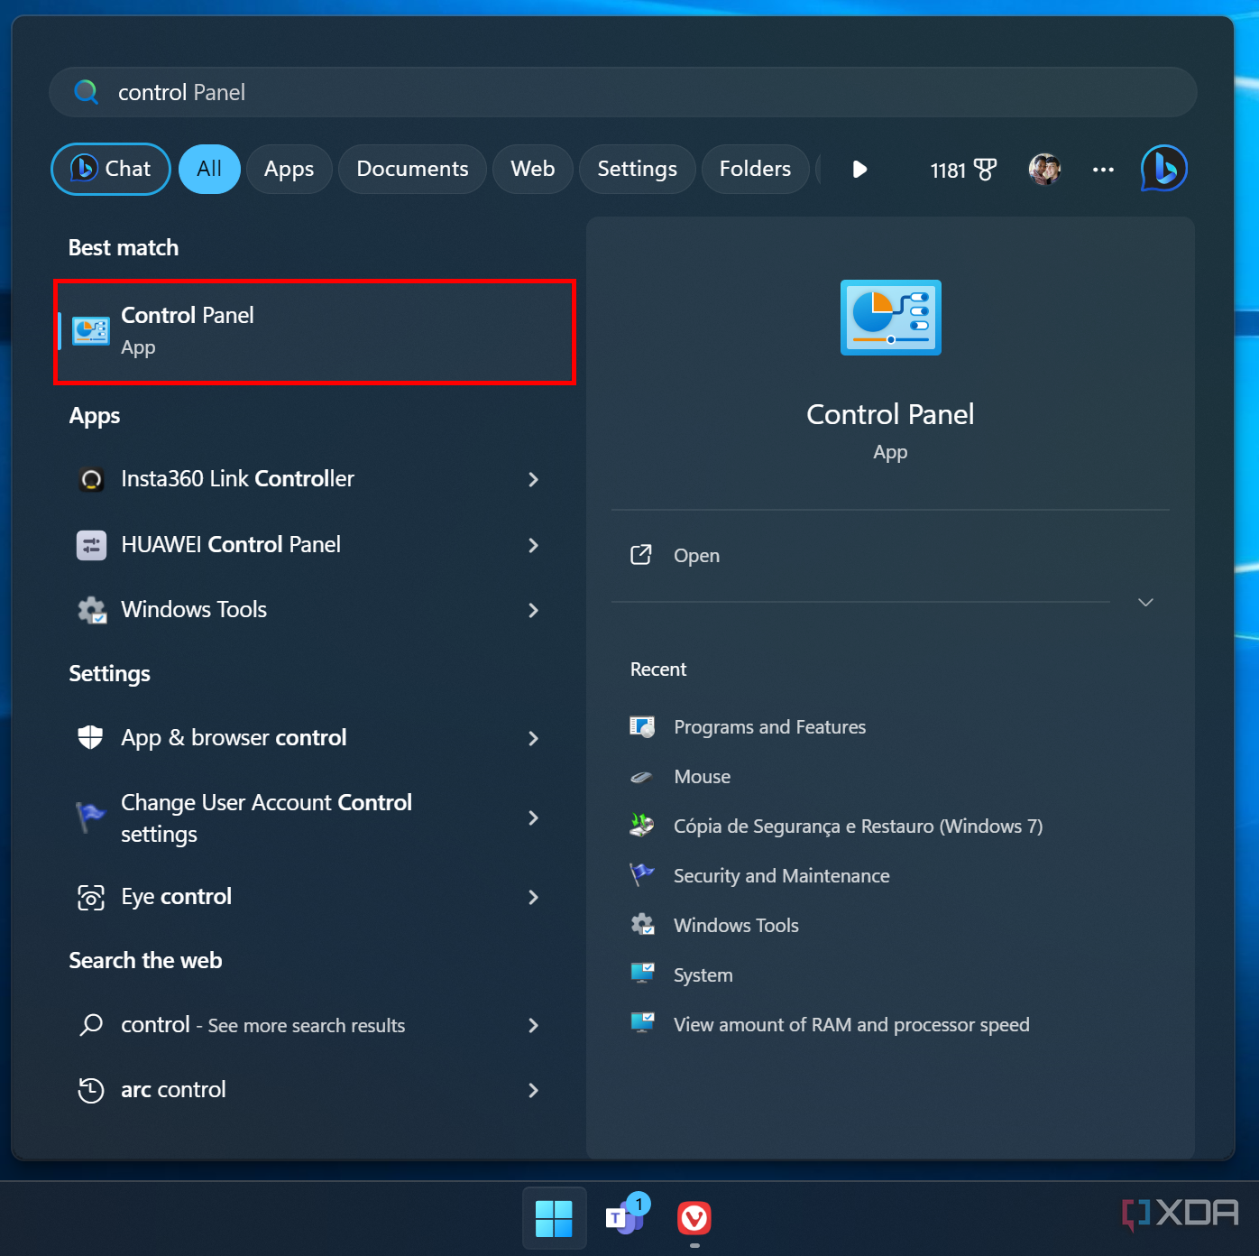Switch to the Web filter tab
This screenshot has width=1259, height=1256.
(533, 169)
